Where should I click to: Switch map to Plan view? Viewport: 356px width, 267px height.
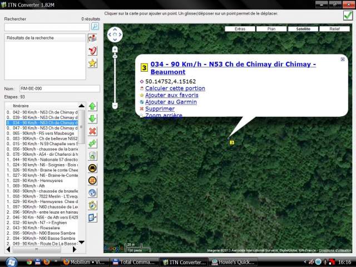(271, 28)
